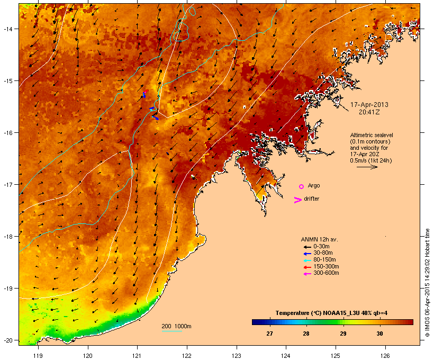This screenshot has width=434, height=360.
Task: Click the 300-600m depth label
Action: coord(326,273)
